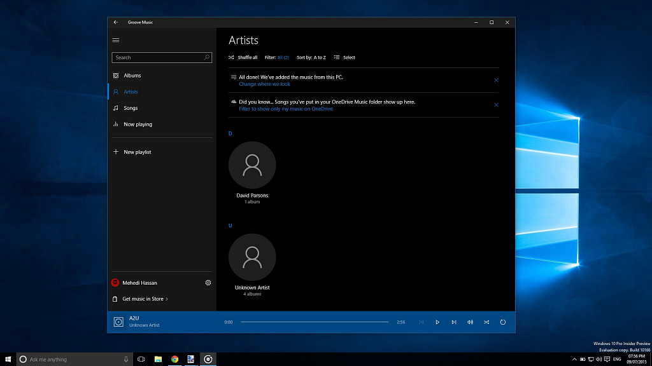652x366 pixels.
Task: Skip to previous track
Action: click(422, 322)
